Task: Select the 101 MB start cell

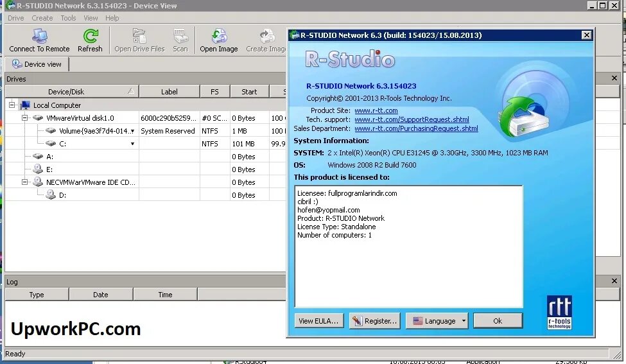Action: point(250,144)
